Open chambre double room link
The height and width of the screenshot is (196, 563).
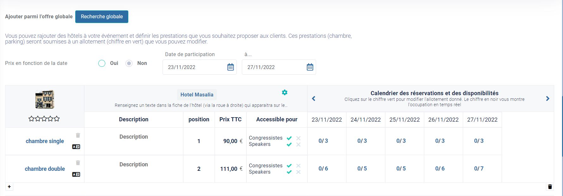click(45, 169)
